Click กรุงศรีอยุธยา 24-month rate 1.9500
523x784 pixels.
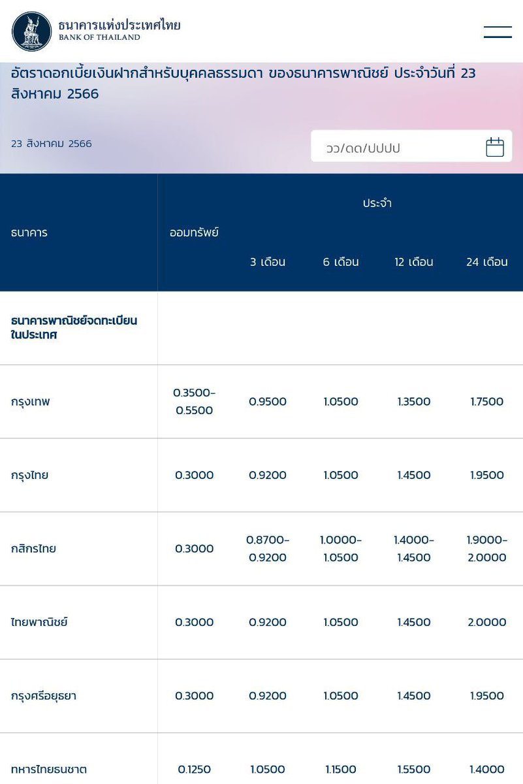point(487,696)
